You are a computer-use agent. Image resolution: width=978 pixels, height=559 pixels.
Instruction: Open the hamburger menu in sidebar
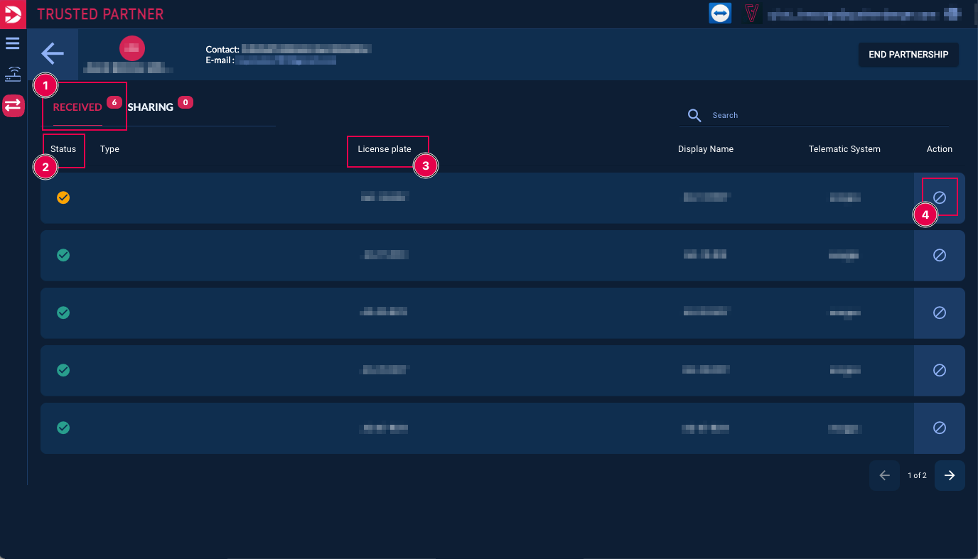13,44
